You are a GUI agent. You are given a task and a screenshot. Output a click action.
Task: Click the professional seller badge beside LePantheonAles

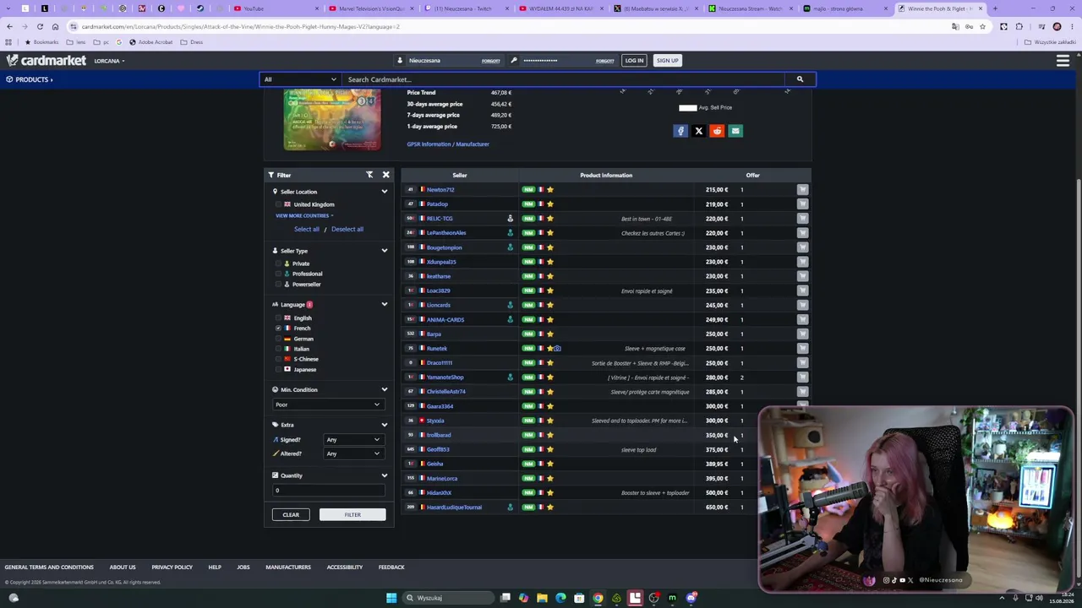510,233
